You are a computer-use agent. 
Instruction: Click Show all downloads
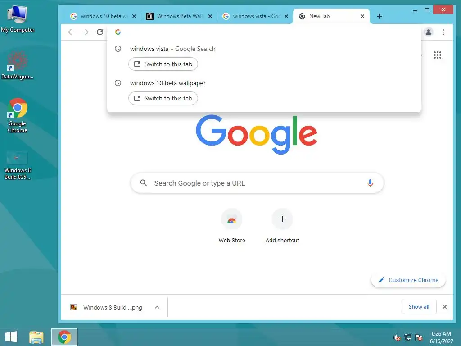(x=419, y=307)
